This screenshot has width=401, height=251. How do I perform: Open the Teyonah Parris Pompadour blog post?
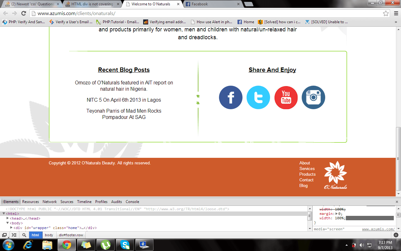[124, 114]
